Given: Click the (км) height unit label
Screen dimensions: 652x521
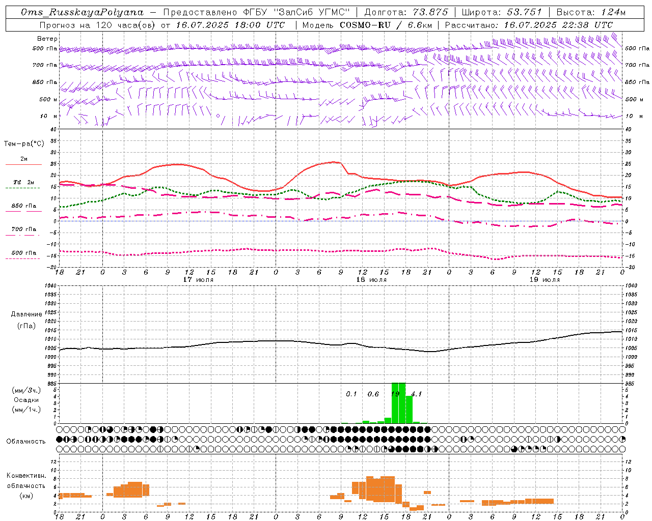Looking at the screenshot, I should (x=26, y=496).
